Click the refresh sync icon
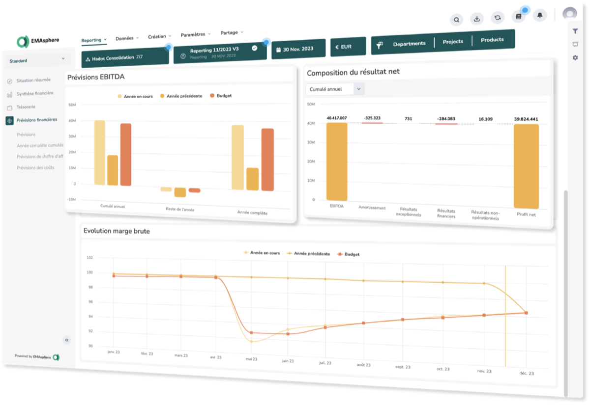This screenshot has height=405, width=590. tap(498, 18)
